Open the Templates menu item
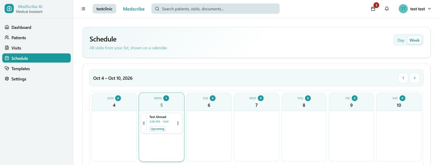 pyautogui.click(x=36, y=68)
